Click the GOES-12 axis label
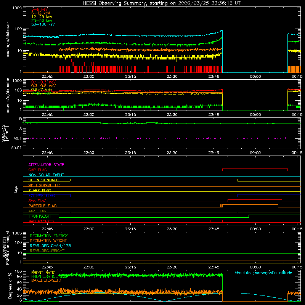The width and height of the screenshot is (305, 305). [x=3, y=133]
